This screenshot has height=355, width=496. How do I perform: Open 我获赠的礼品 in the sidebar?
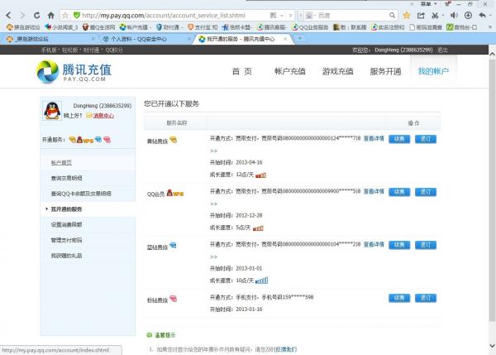tap(66, 256)
